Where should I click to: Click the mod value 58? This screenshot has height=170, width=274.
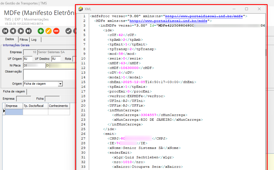click(x=121, y=54)
